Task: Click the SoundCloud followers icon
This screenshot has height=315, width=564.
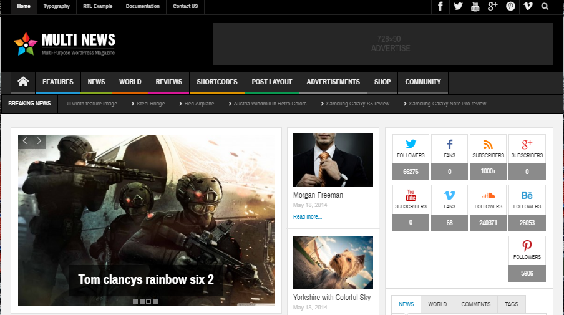Action: pos(488,195)
